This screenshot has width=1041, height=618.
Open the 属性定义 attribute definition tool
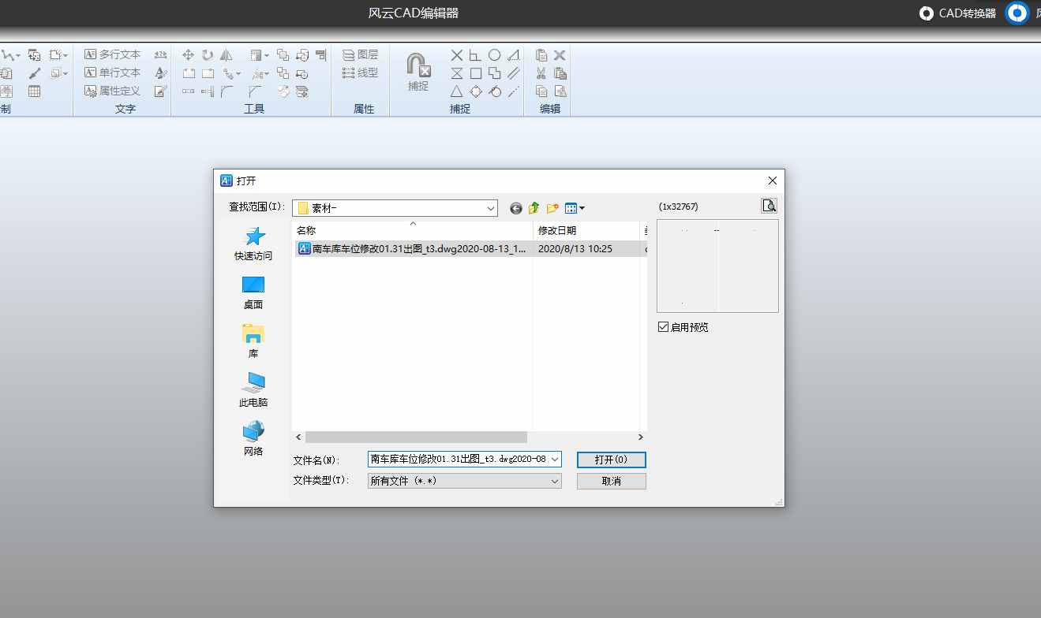point(113,91)
